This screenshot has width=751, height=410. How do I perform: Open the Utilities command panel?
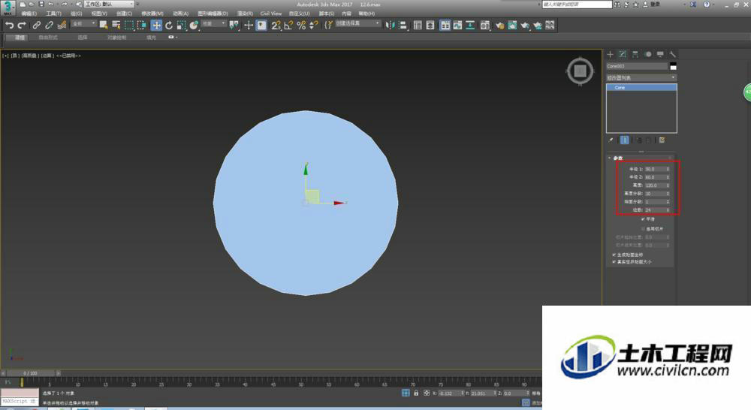click(x=673, y=54)
